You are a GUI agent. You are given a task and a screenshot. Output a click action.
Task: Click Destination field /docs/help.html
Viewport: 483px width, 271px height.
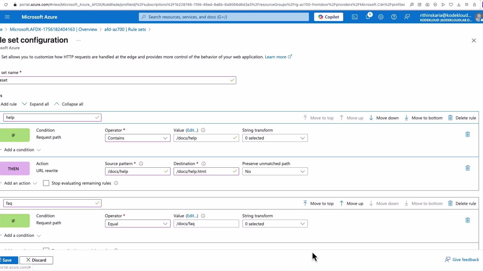pos(206,171)
